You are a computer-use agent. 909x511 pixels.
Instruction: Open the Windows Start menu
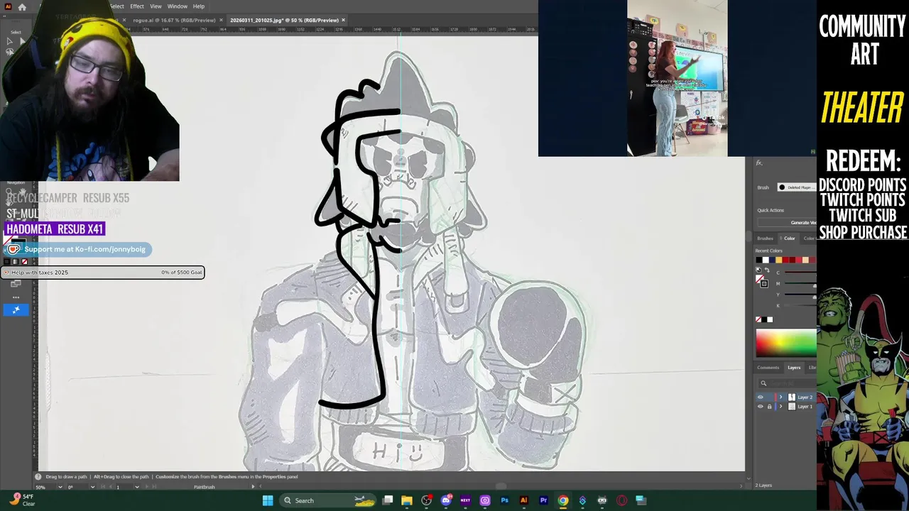pyautogui.click(x=268, y=500)
